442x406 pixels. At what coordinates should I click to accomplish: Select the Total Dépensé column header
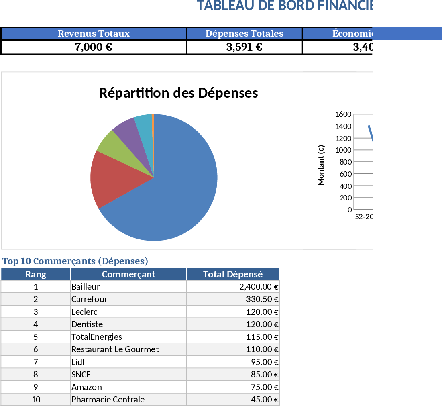233,274
